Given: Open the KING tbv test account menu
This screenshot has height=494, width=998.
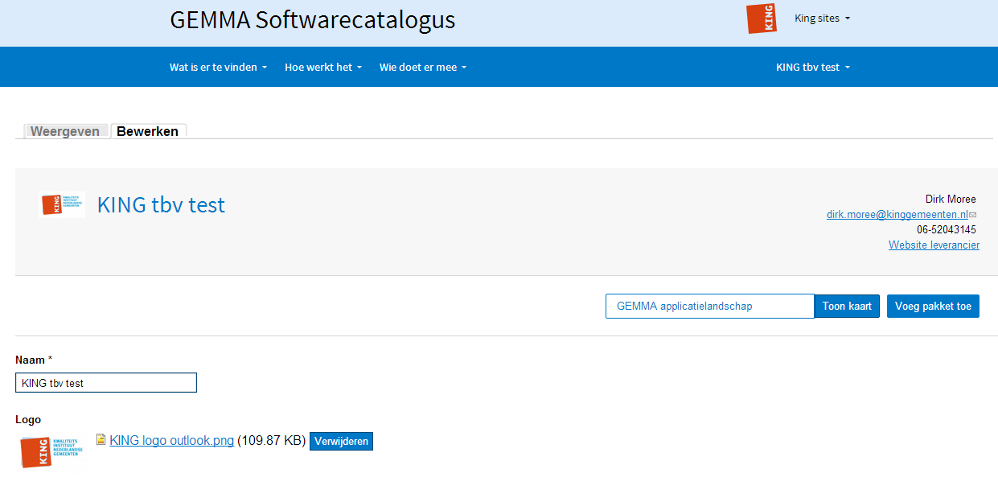Looking at the screenshot, I should click(x=813, y=68).
